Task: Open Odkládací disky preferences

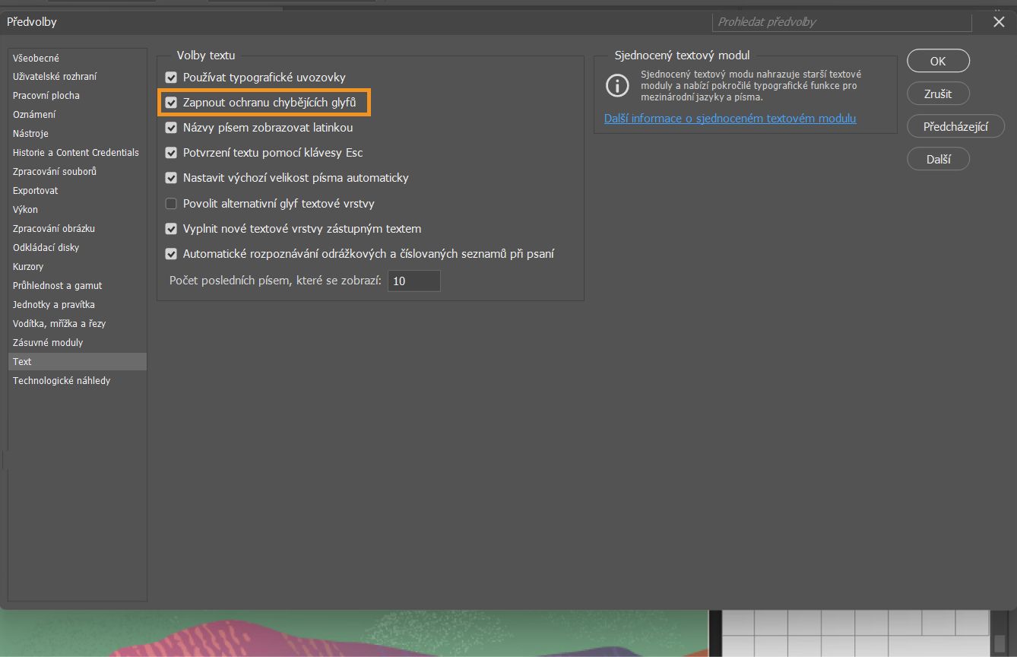Action: point(78,248)
